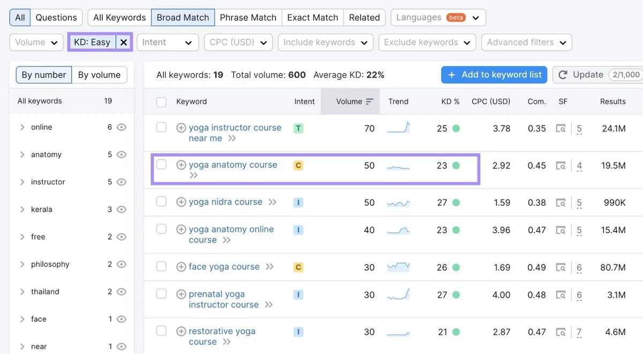Open the restorative yoga course keyword link

(x=222, y=336)
